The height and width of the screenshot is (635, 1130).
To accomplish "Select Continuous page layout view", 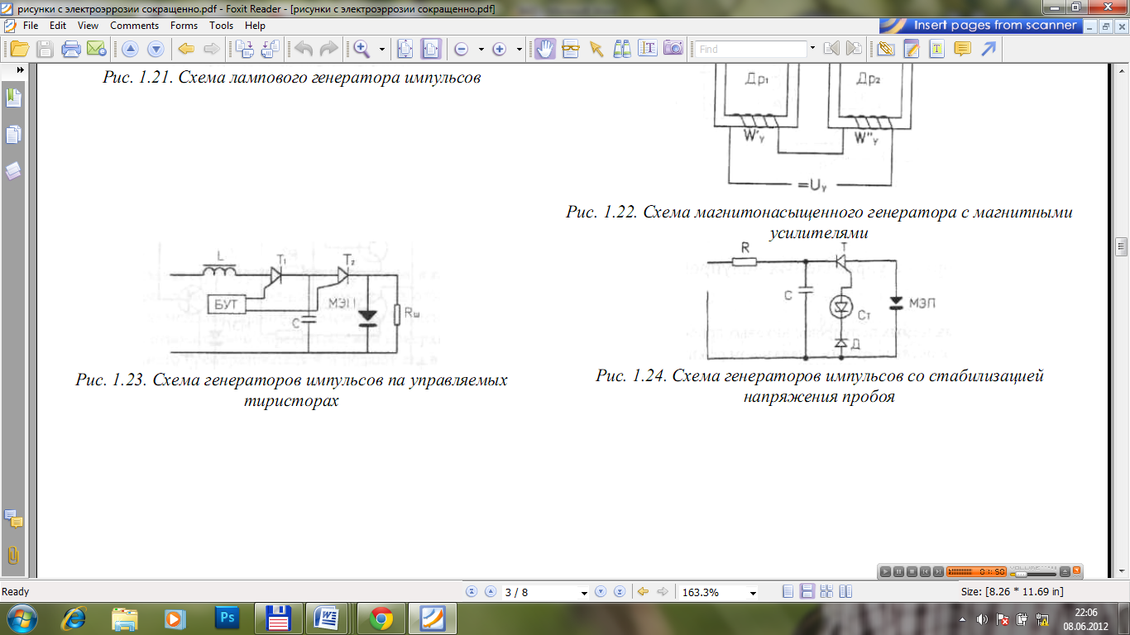I will pyautogui.click(x=807, y=592).
